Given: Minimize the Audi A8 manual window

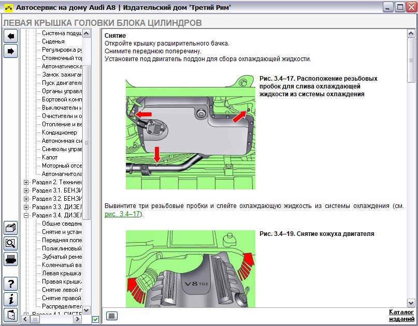Looking at the screenshot, I should [388, 7].
